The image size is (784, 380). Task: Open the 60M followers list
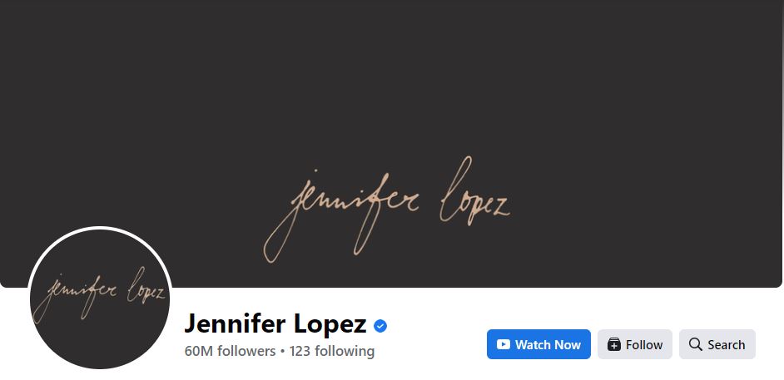230,351
